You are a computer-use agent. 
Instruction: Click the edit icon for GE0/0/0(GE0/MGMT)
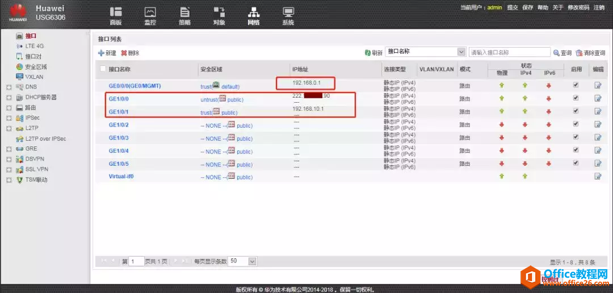pos(598,85)
